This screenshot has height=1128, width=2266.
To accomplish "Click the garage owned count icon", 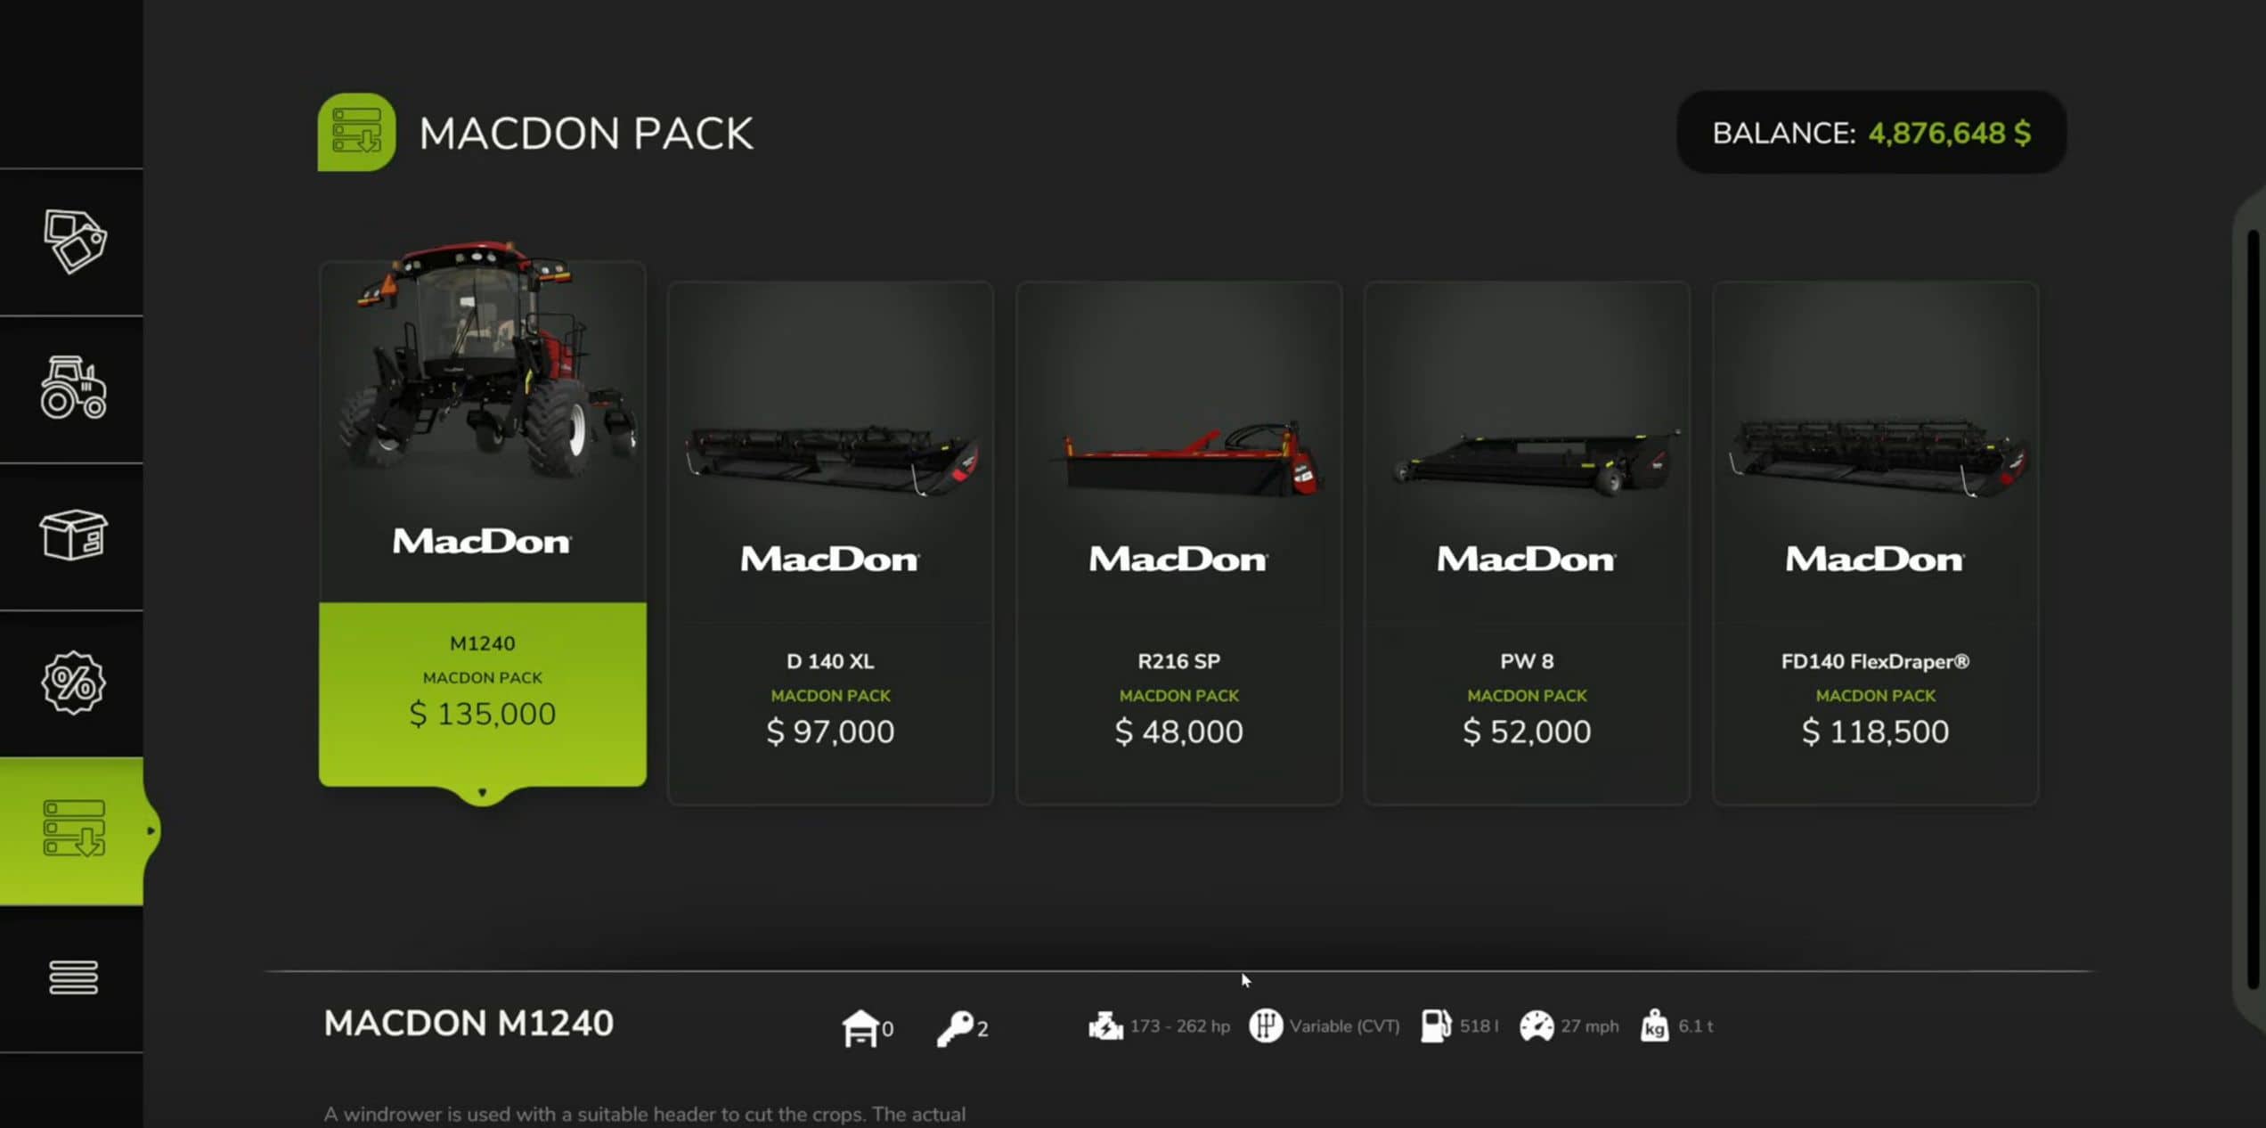I will click(x=860, y=1028).
